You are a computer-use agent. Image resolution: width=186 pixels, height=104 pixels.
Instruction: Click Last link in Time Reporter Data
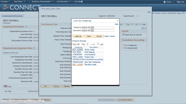pos(144,24)
